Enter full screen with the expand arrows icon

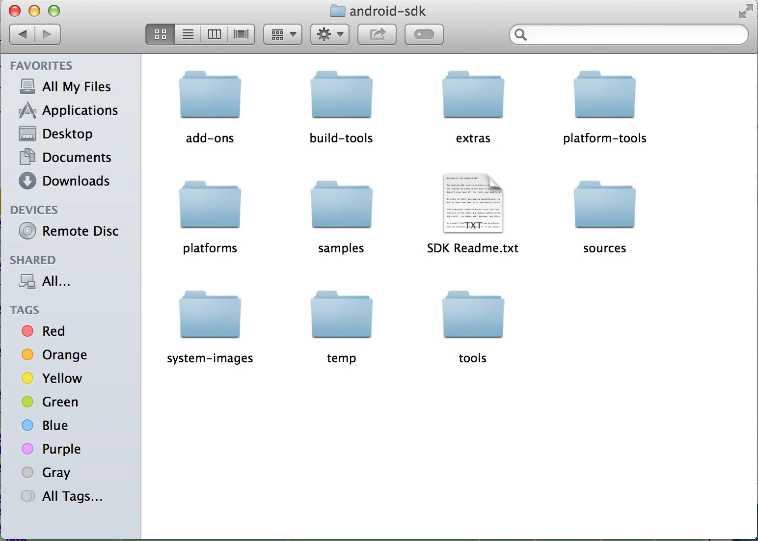pyautogui.click(x=746, y=11)
